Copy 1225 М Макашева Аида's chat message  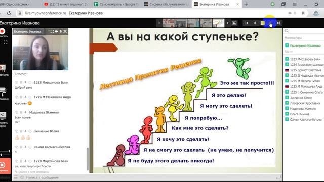pos(17,97)
